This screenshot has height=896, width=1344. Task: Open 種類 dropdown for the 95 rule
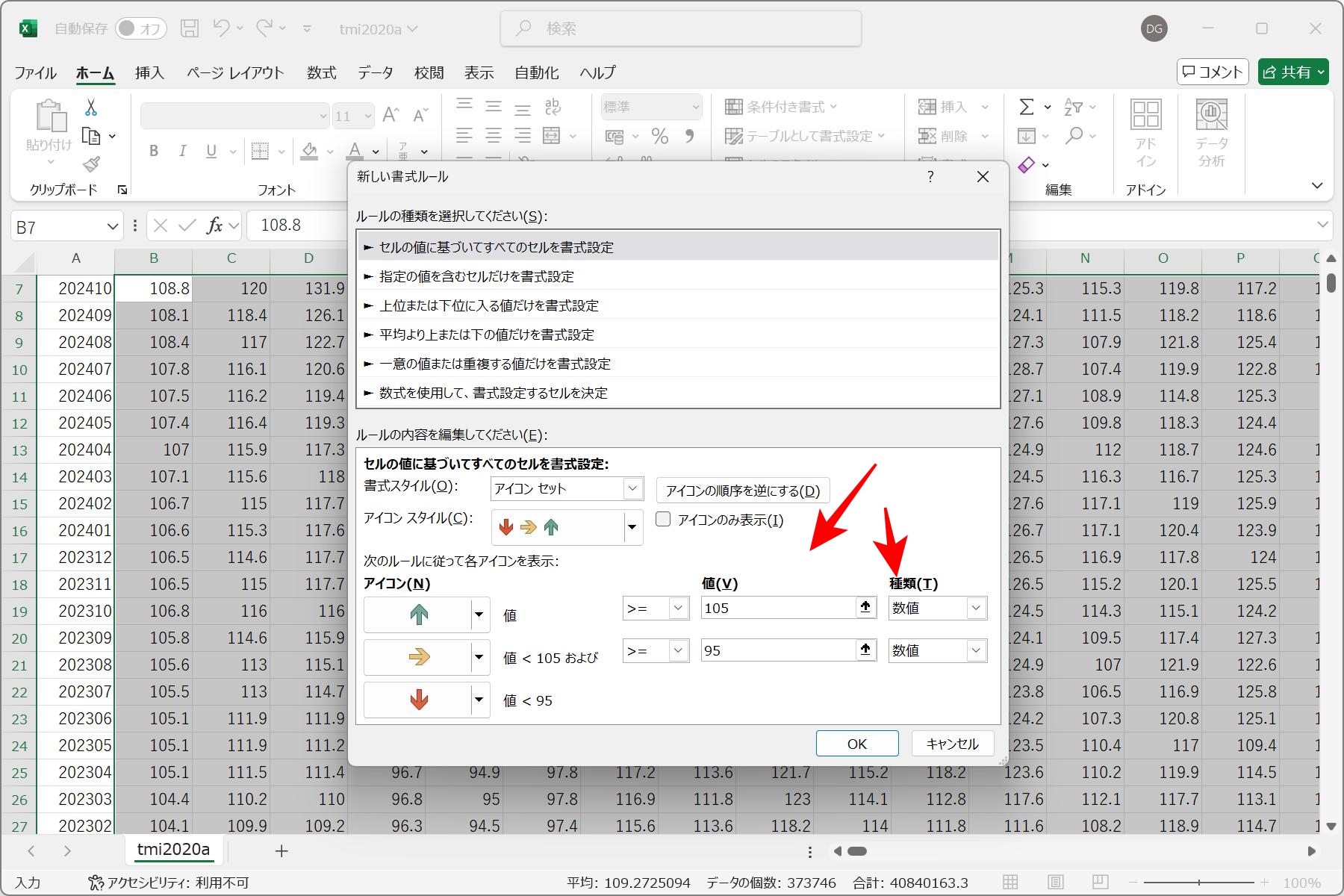(976, 650)
